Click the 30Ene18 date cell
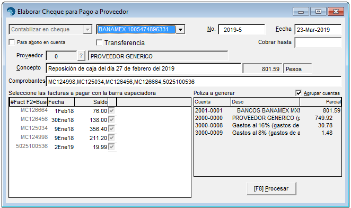The image size is (351, 208). [63, 120]
